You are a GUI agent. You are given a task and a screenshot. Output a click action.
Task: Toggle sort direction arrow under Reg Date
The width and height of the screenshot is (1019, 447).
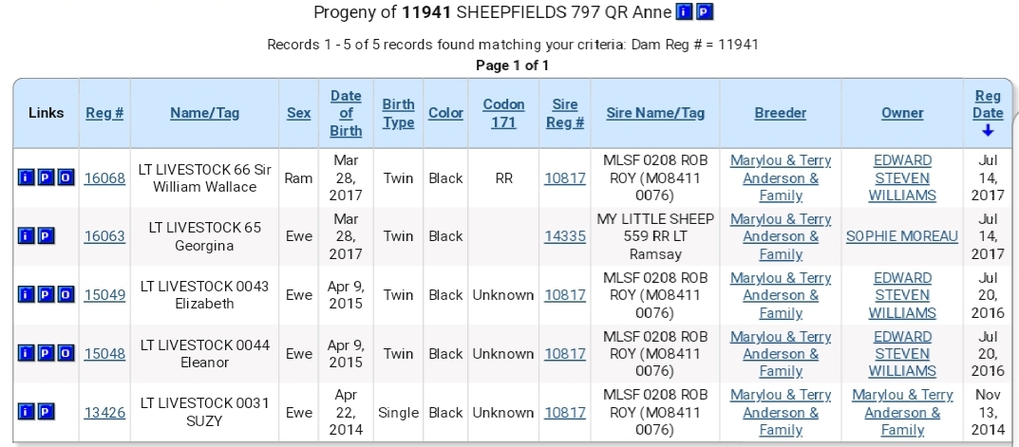pos(988,131)
